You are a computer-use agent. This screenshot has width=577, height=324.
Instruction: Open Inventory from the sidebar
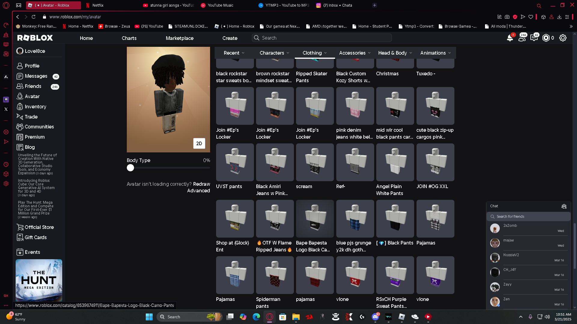[35, 106]
